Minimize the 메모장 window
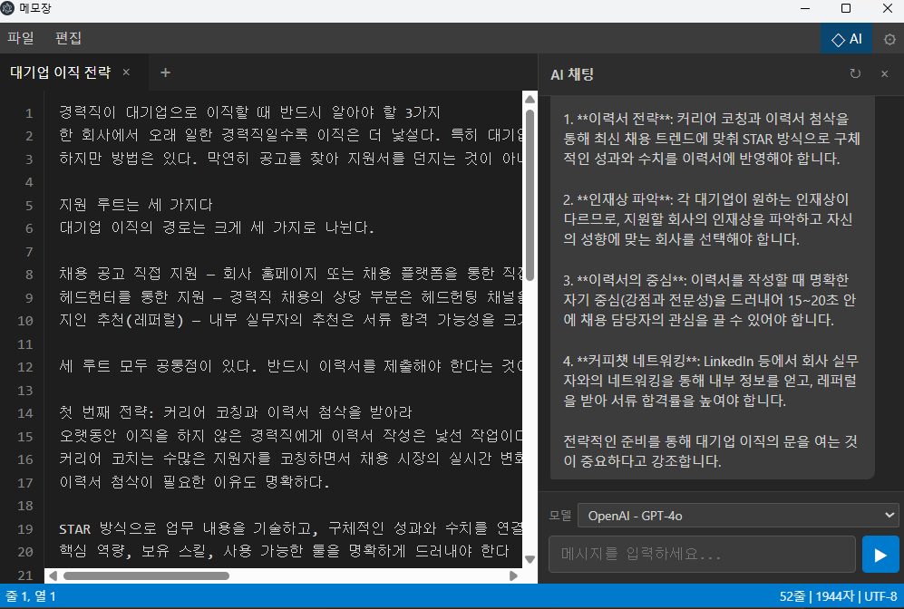This screenshot has height=609, width=904. [x=805, y=8]
